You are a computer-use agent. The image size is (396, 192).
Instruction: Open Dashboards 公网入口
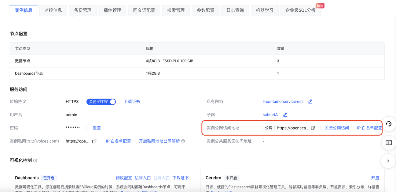(162, 178)
